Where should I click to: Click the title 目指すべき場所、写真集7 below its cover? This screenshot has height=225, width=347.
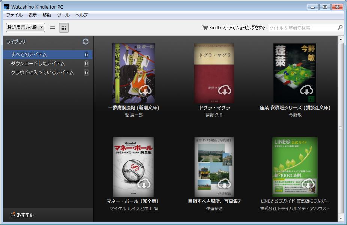pos(214,201)
